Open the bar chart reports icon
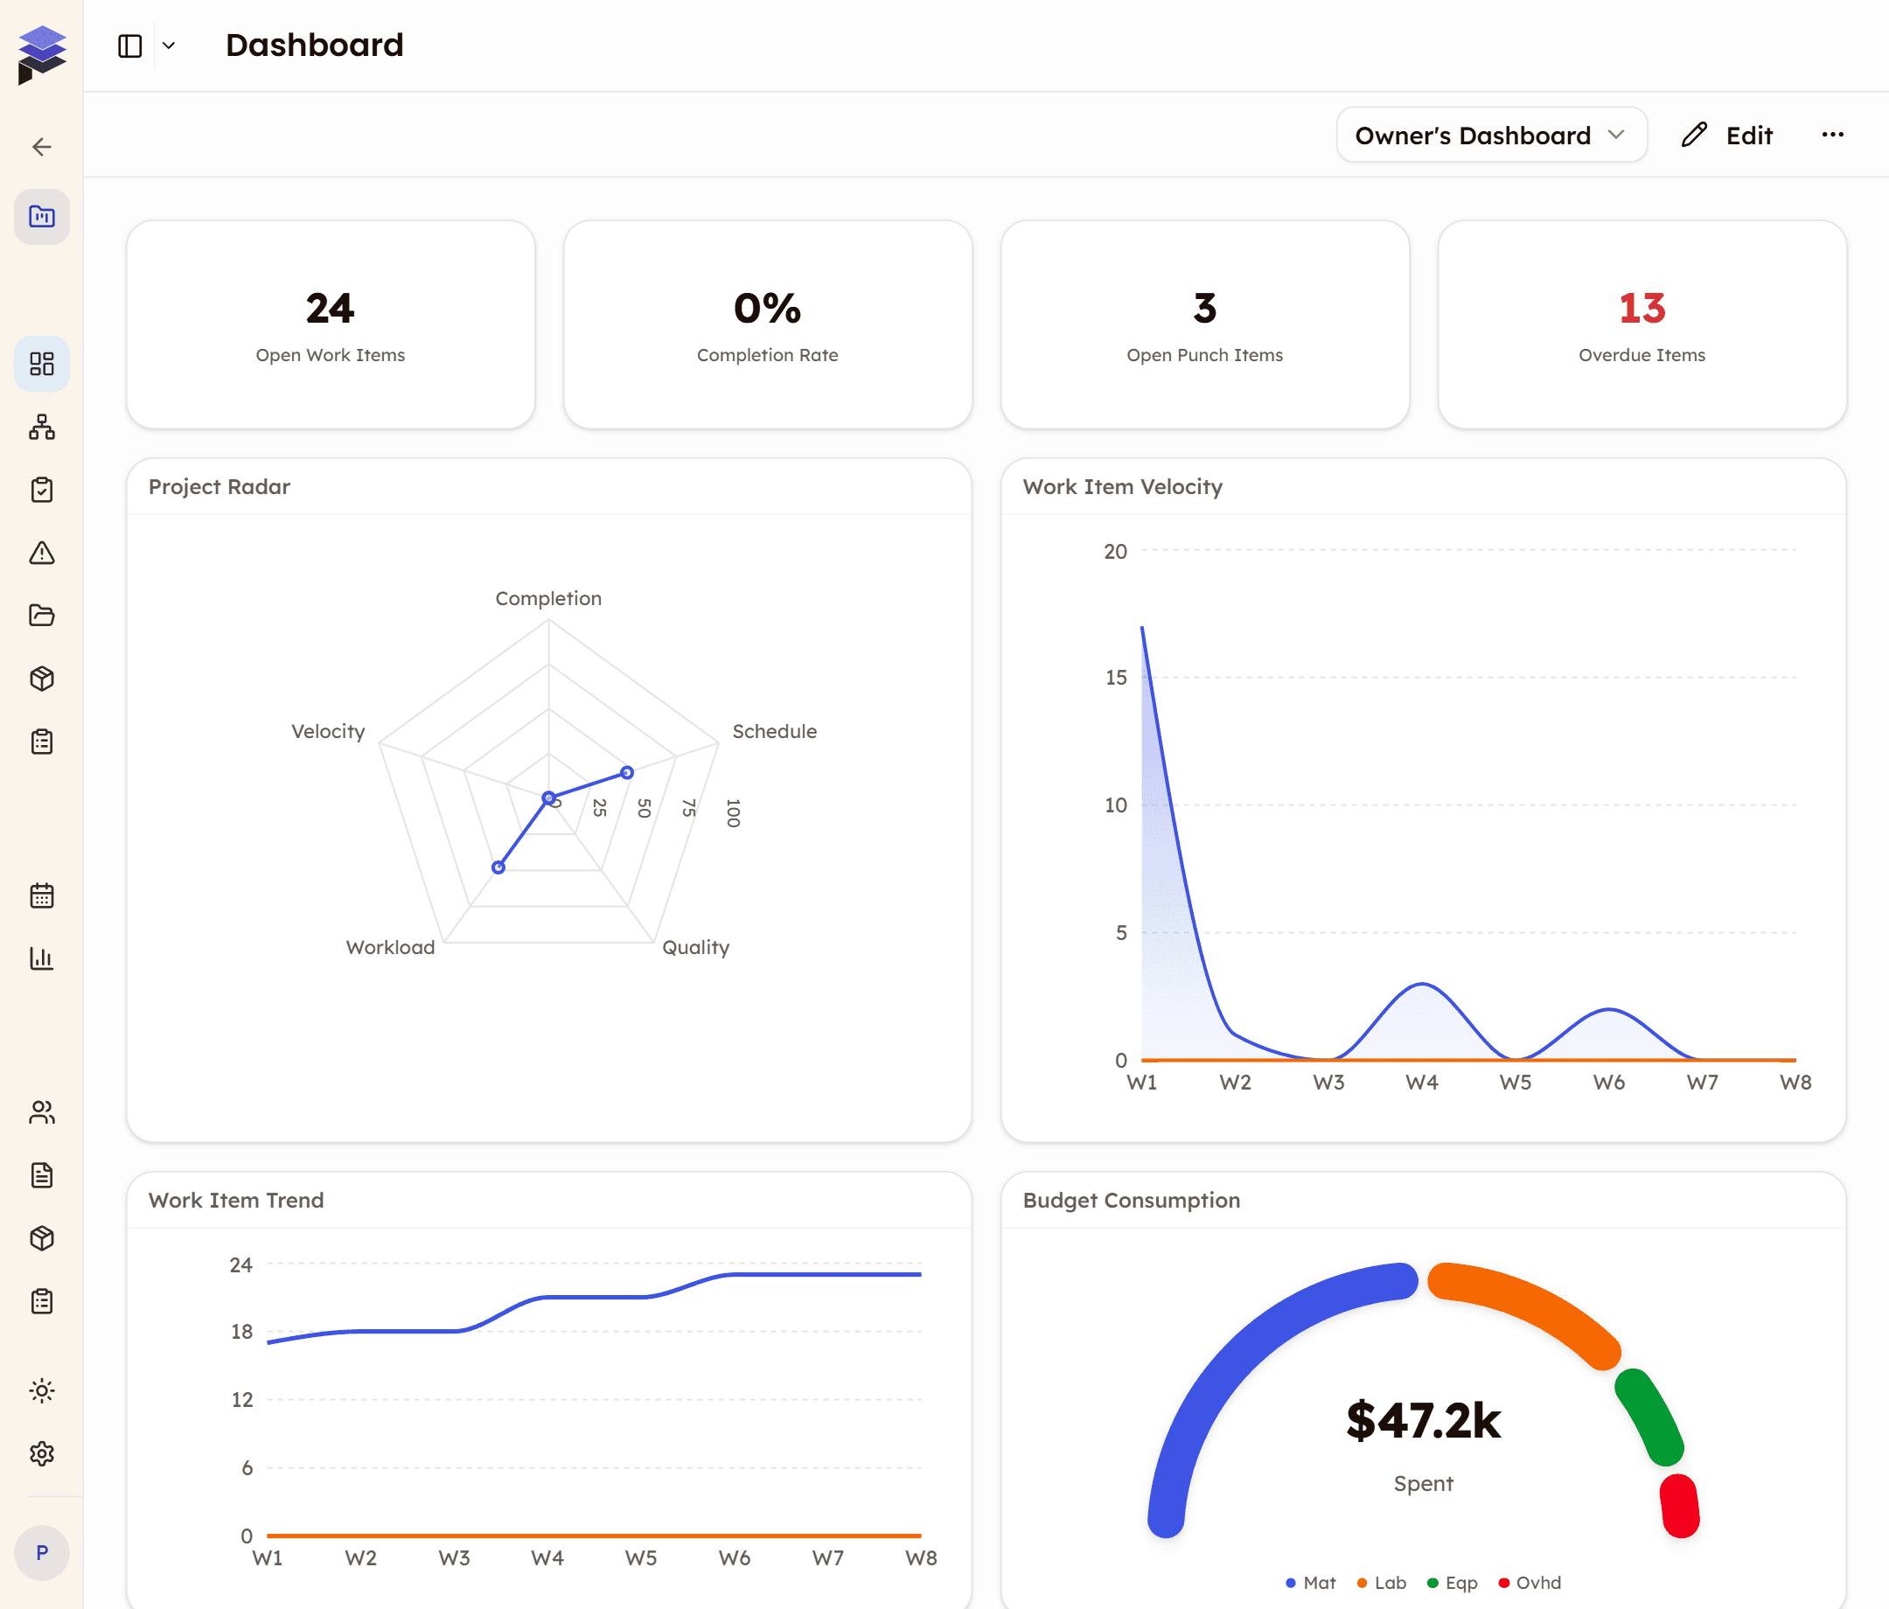The height and width of the screenshot is (1609, 1889). [x=42, y=958]
